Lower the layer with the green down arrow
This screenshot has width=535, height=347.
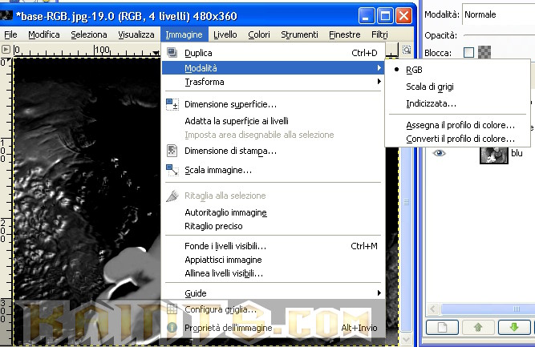512,327
